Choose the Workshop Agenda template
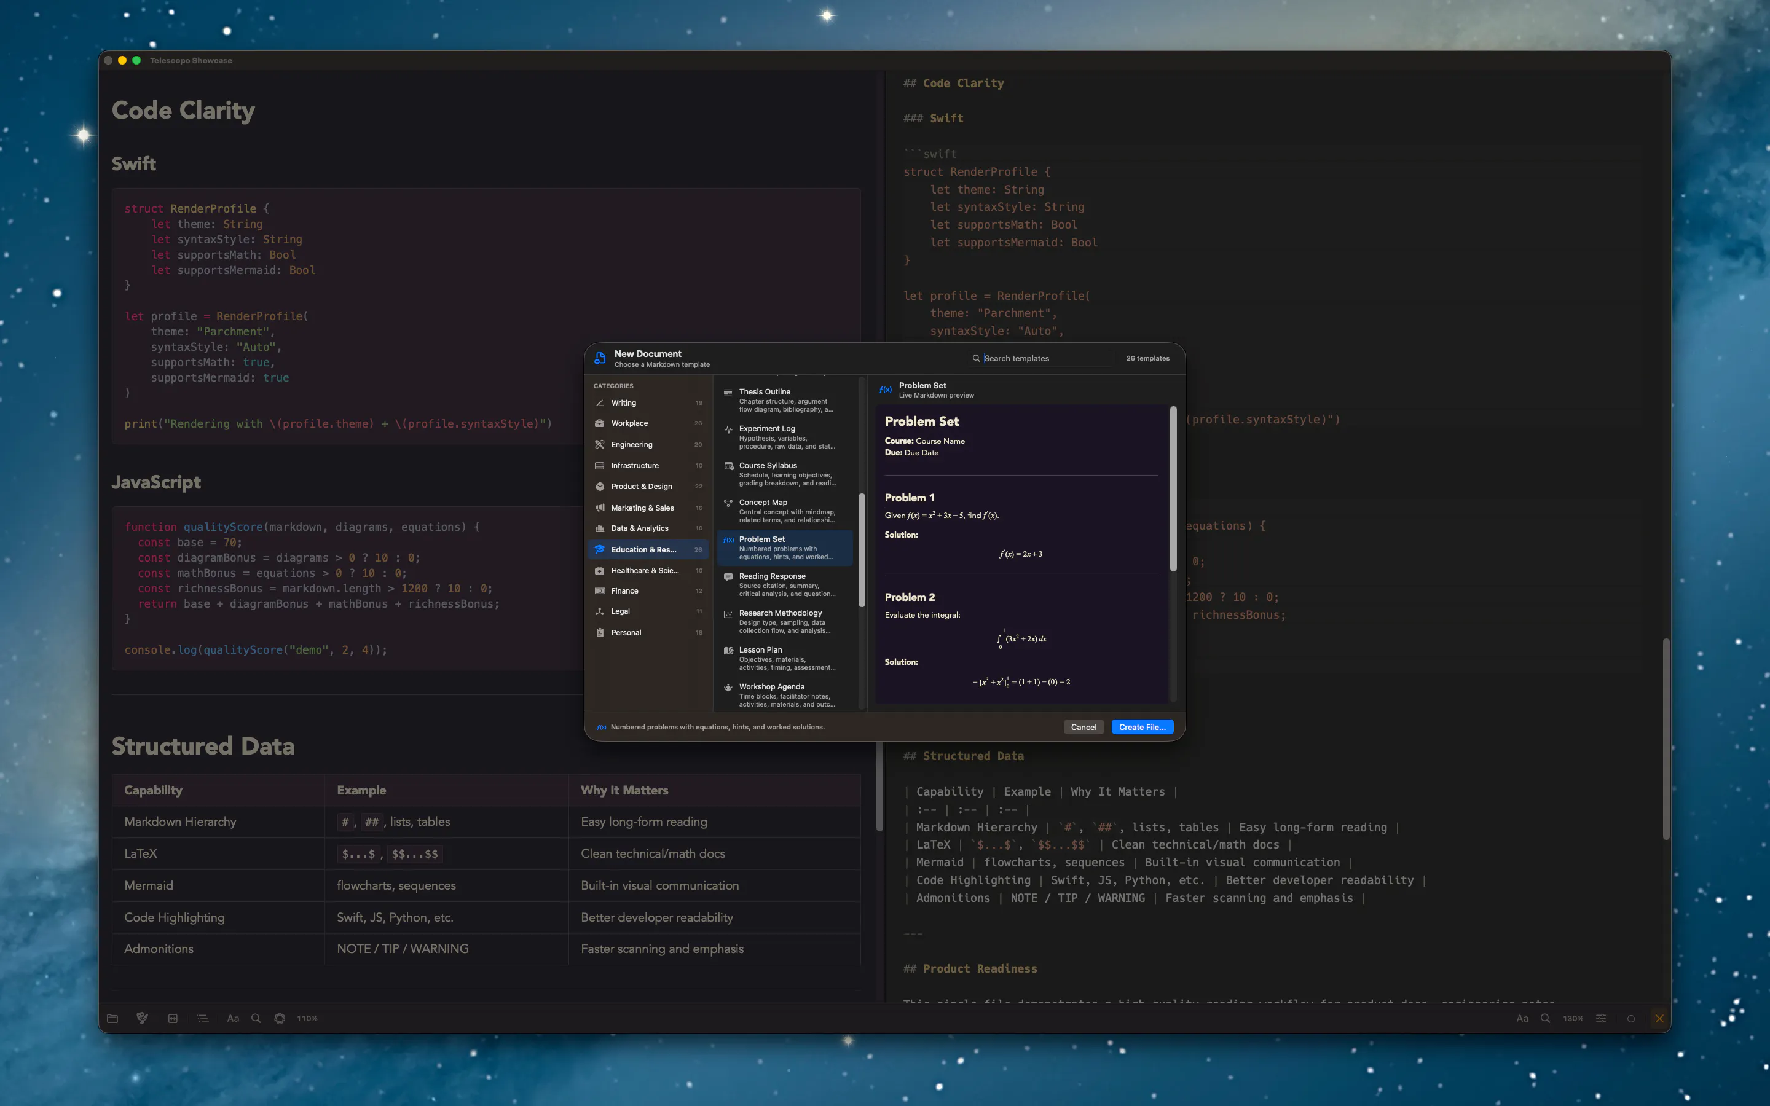 pyautogui.click(x=785, y=695)
